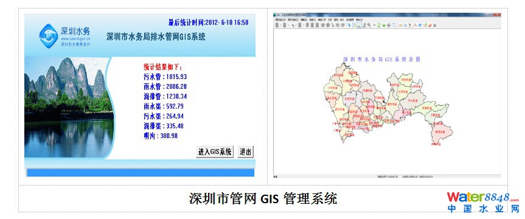Image resolution: width=525 pixels, height=219 pixels.
Task: Open the first menu in menu bar
Action: (280, 19)
